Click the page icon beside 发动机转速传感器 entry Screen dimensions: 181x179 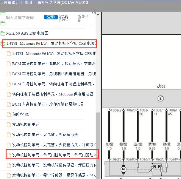pos(9,165)
